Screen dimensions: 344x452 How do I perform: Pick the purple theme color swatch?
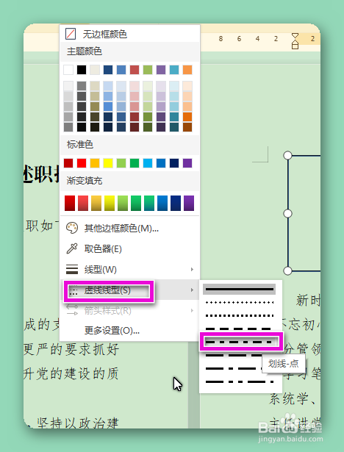(x=161, y=70)
